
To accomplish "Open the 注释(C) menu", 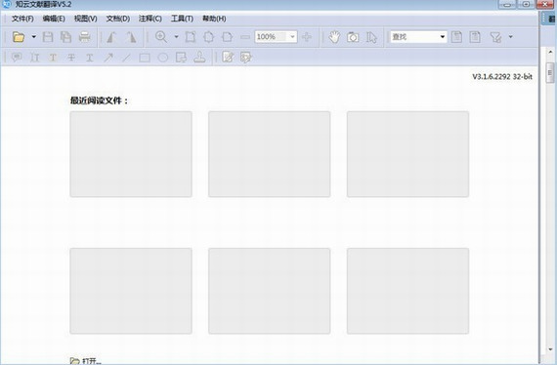I will tap(150, 19).
